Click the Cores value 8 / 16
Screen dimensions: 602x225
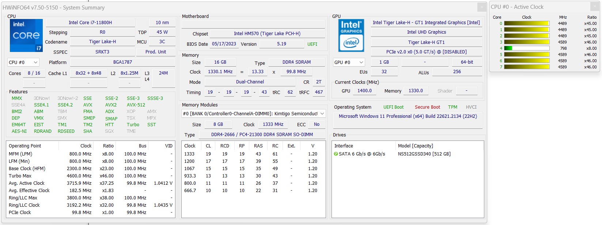pyautogui.click(x=34, y=73)
